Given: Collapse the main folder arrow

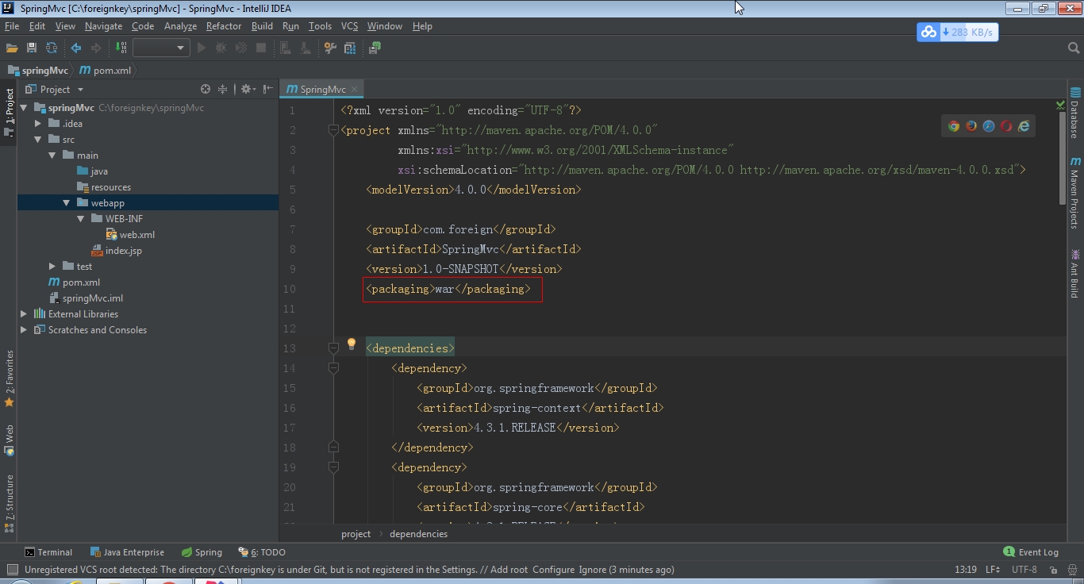Looking at the screenshot, I should click(52, 156).
